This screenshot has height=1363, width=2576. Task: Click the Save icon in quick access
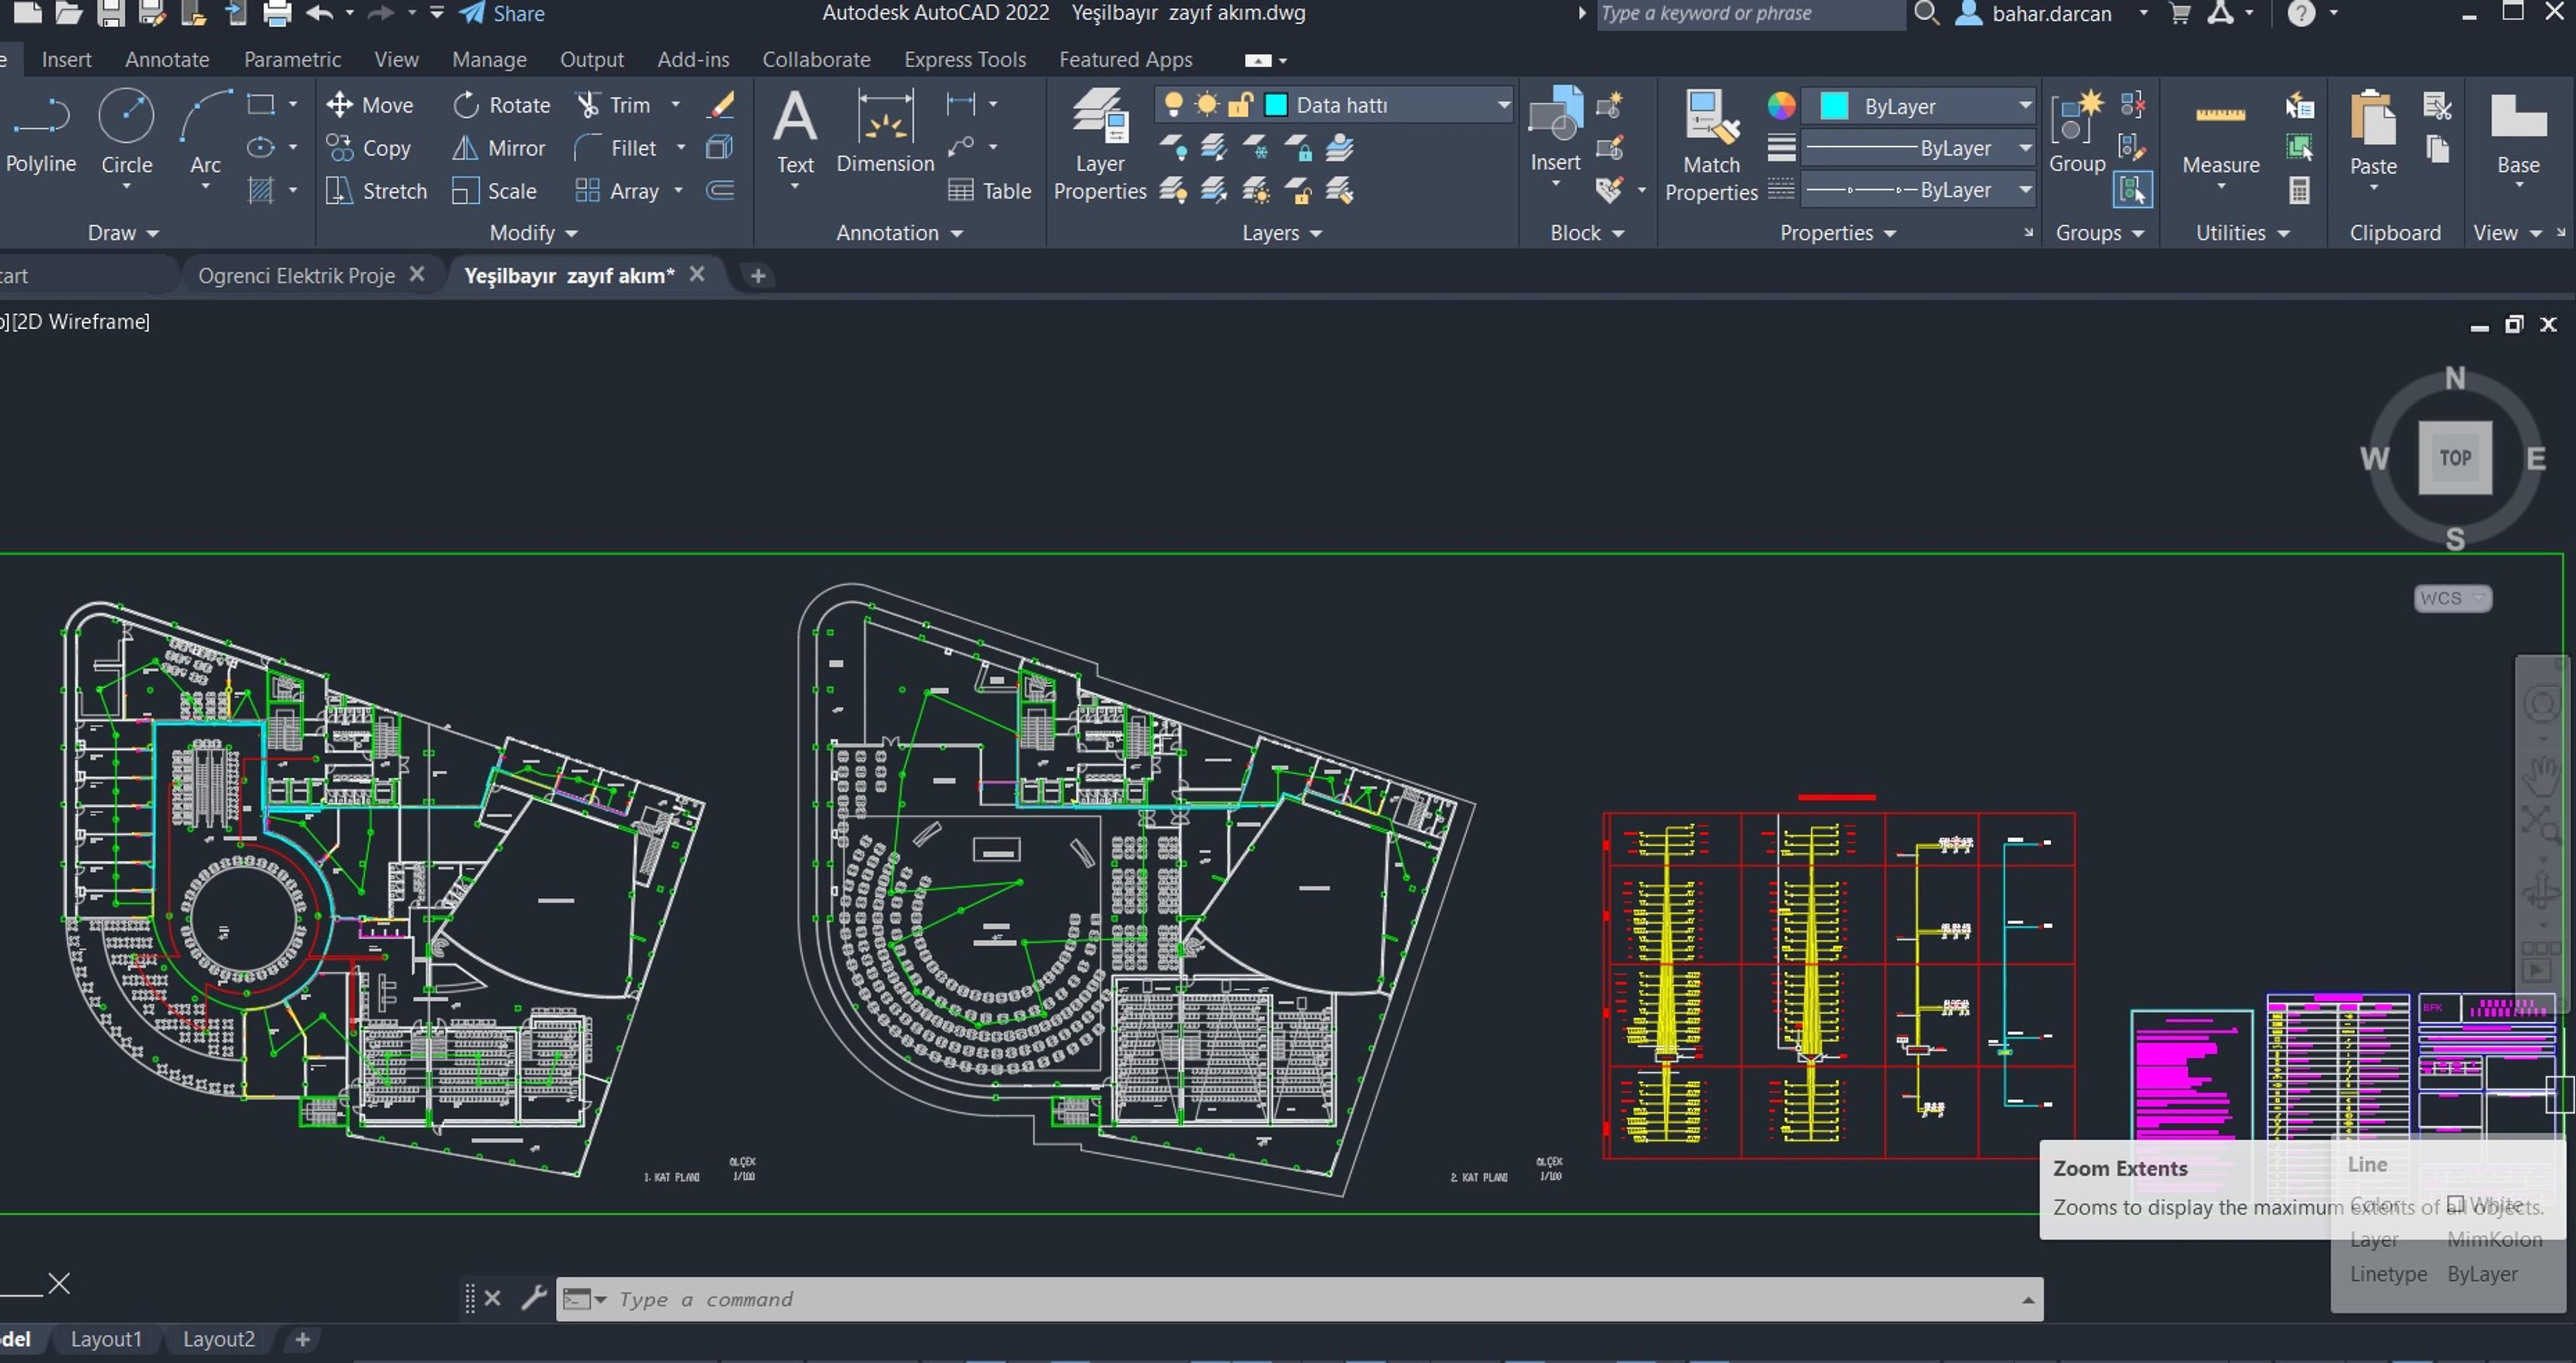111,14
